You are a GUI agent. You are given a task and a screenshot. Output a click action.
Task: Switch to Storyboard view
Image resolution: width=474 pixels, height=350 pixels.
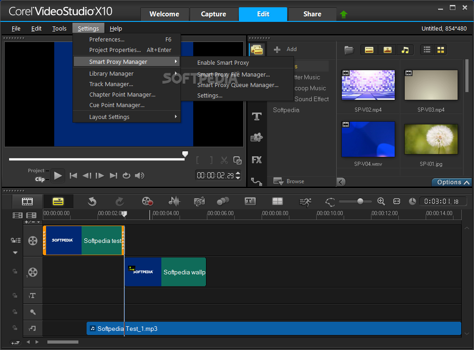click(27, 201)
